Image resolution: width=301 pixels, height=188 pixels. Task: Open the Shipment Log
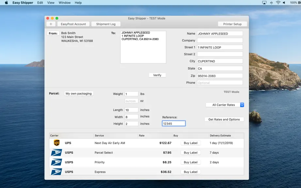coord(106,24)
